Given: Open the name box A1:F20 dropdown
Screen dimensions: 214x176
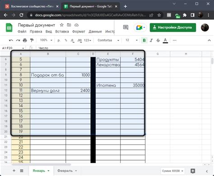Looking at the screenshot, I should [x=23, y=48].
